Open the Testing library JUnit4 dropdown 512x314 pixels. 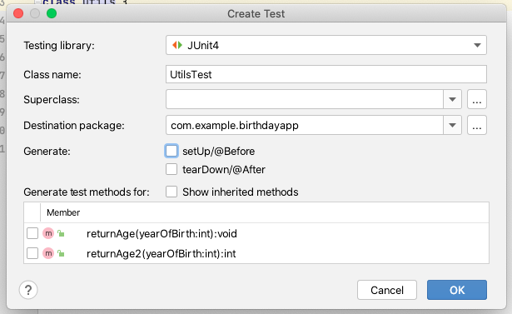[326, 45]
